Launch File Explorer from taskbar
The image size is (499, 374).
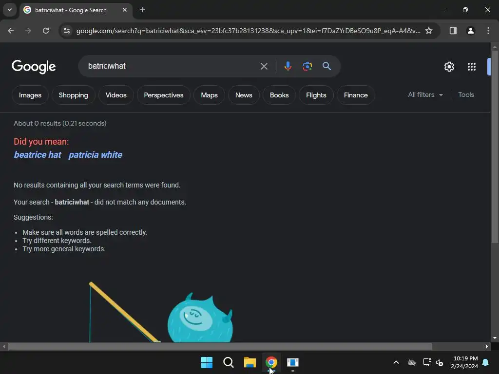[x=250, y=362]
